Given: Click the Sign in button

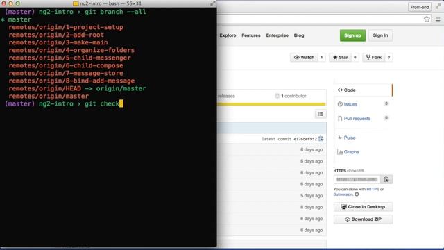Looking at the screenshot, I should (x=380, y=35).
